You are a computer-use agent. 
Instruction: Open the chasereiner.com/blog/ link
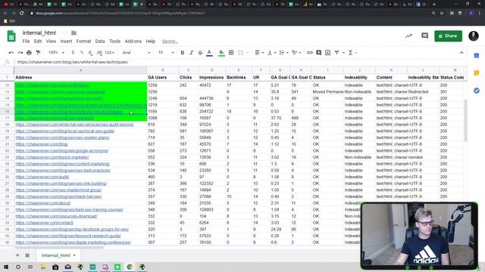pyautogui.click(x=42, y=144)
